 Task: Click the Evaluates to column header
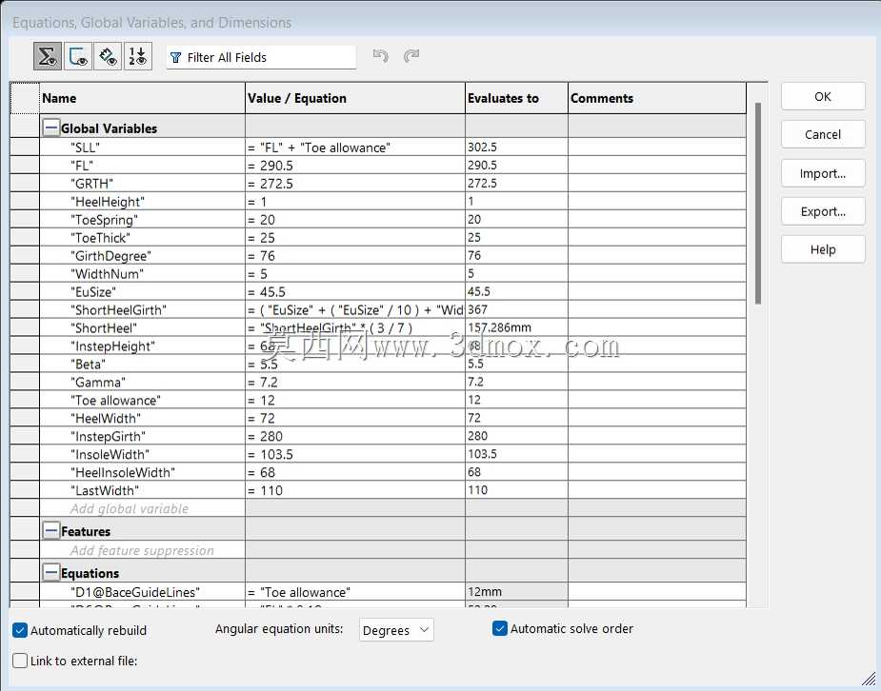tap(516, 98)
